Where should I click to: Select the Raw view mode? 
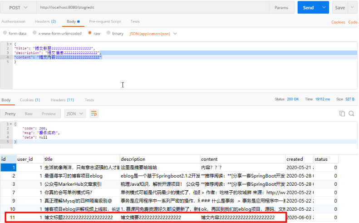point(29,114)
